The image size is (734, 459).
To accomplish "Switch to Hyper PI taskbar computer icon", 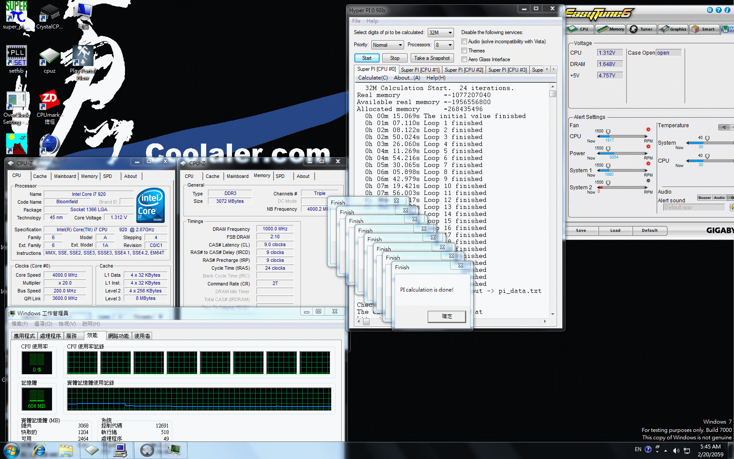I will 120,450.
